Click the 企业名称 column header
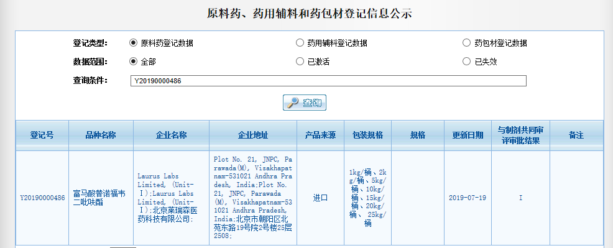 point(171,135)
